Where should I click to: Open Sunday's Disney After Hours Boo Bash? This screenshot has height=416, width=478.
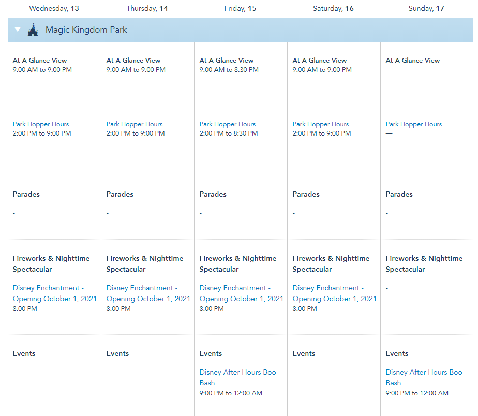[x=424, y=377]
